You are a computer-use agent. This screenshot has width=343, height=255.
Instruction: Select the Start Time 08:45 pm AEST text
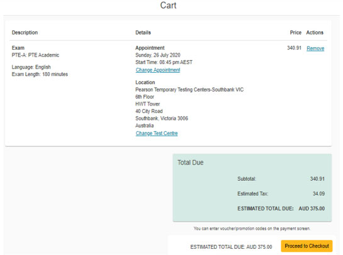pos(164,62)
